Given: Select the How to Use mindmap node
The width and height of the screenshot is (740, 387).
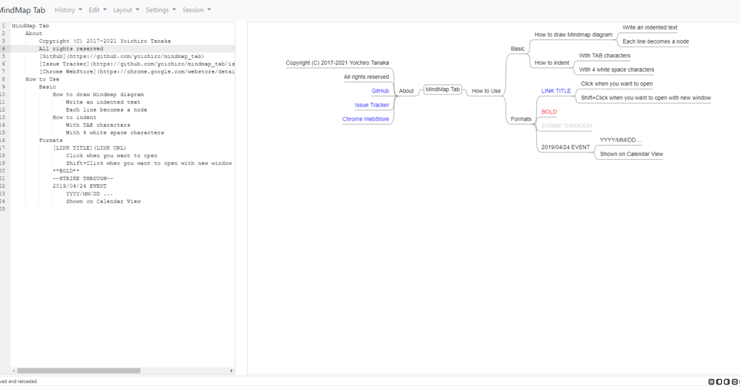Looking at the screenshot, I should click(486, 91).
